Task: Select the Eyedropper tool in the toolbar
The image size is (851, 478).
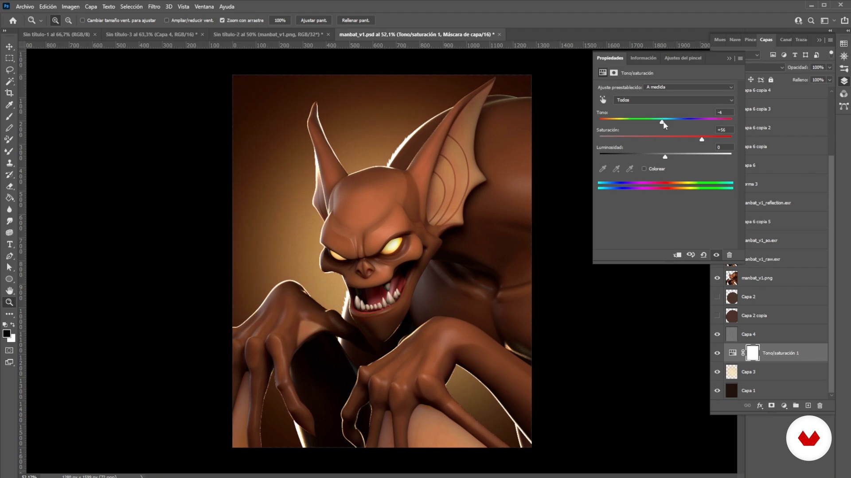Action: click(x=9, y=105)
